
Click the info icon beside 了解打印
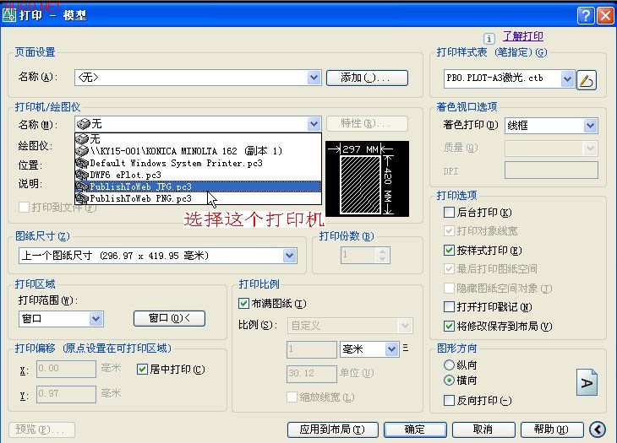click(x=489, y=39)
